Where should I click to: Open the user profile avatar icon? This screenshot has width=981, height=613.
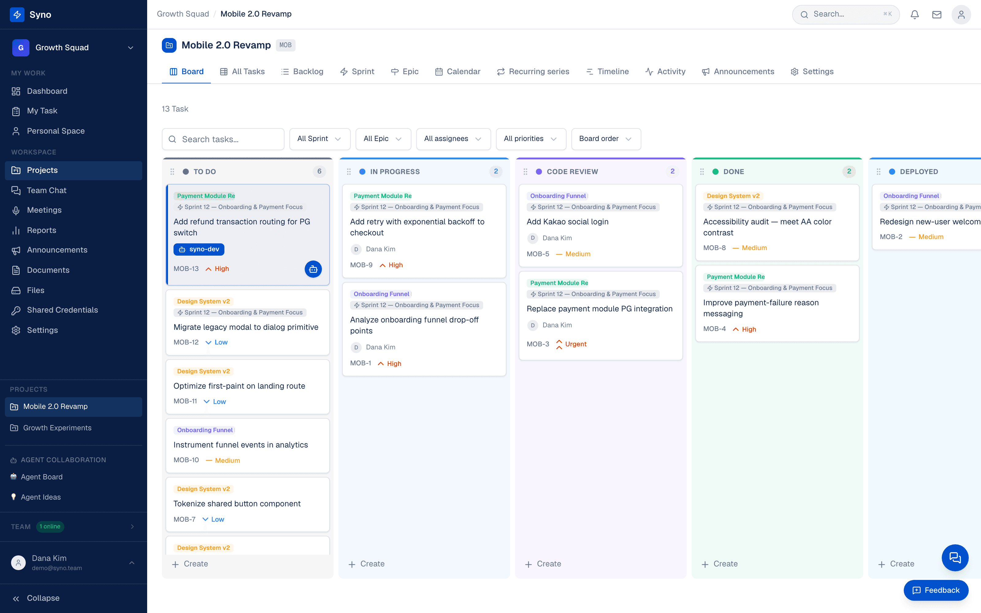[961, 15]
